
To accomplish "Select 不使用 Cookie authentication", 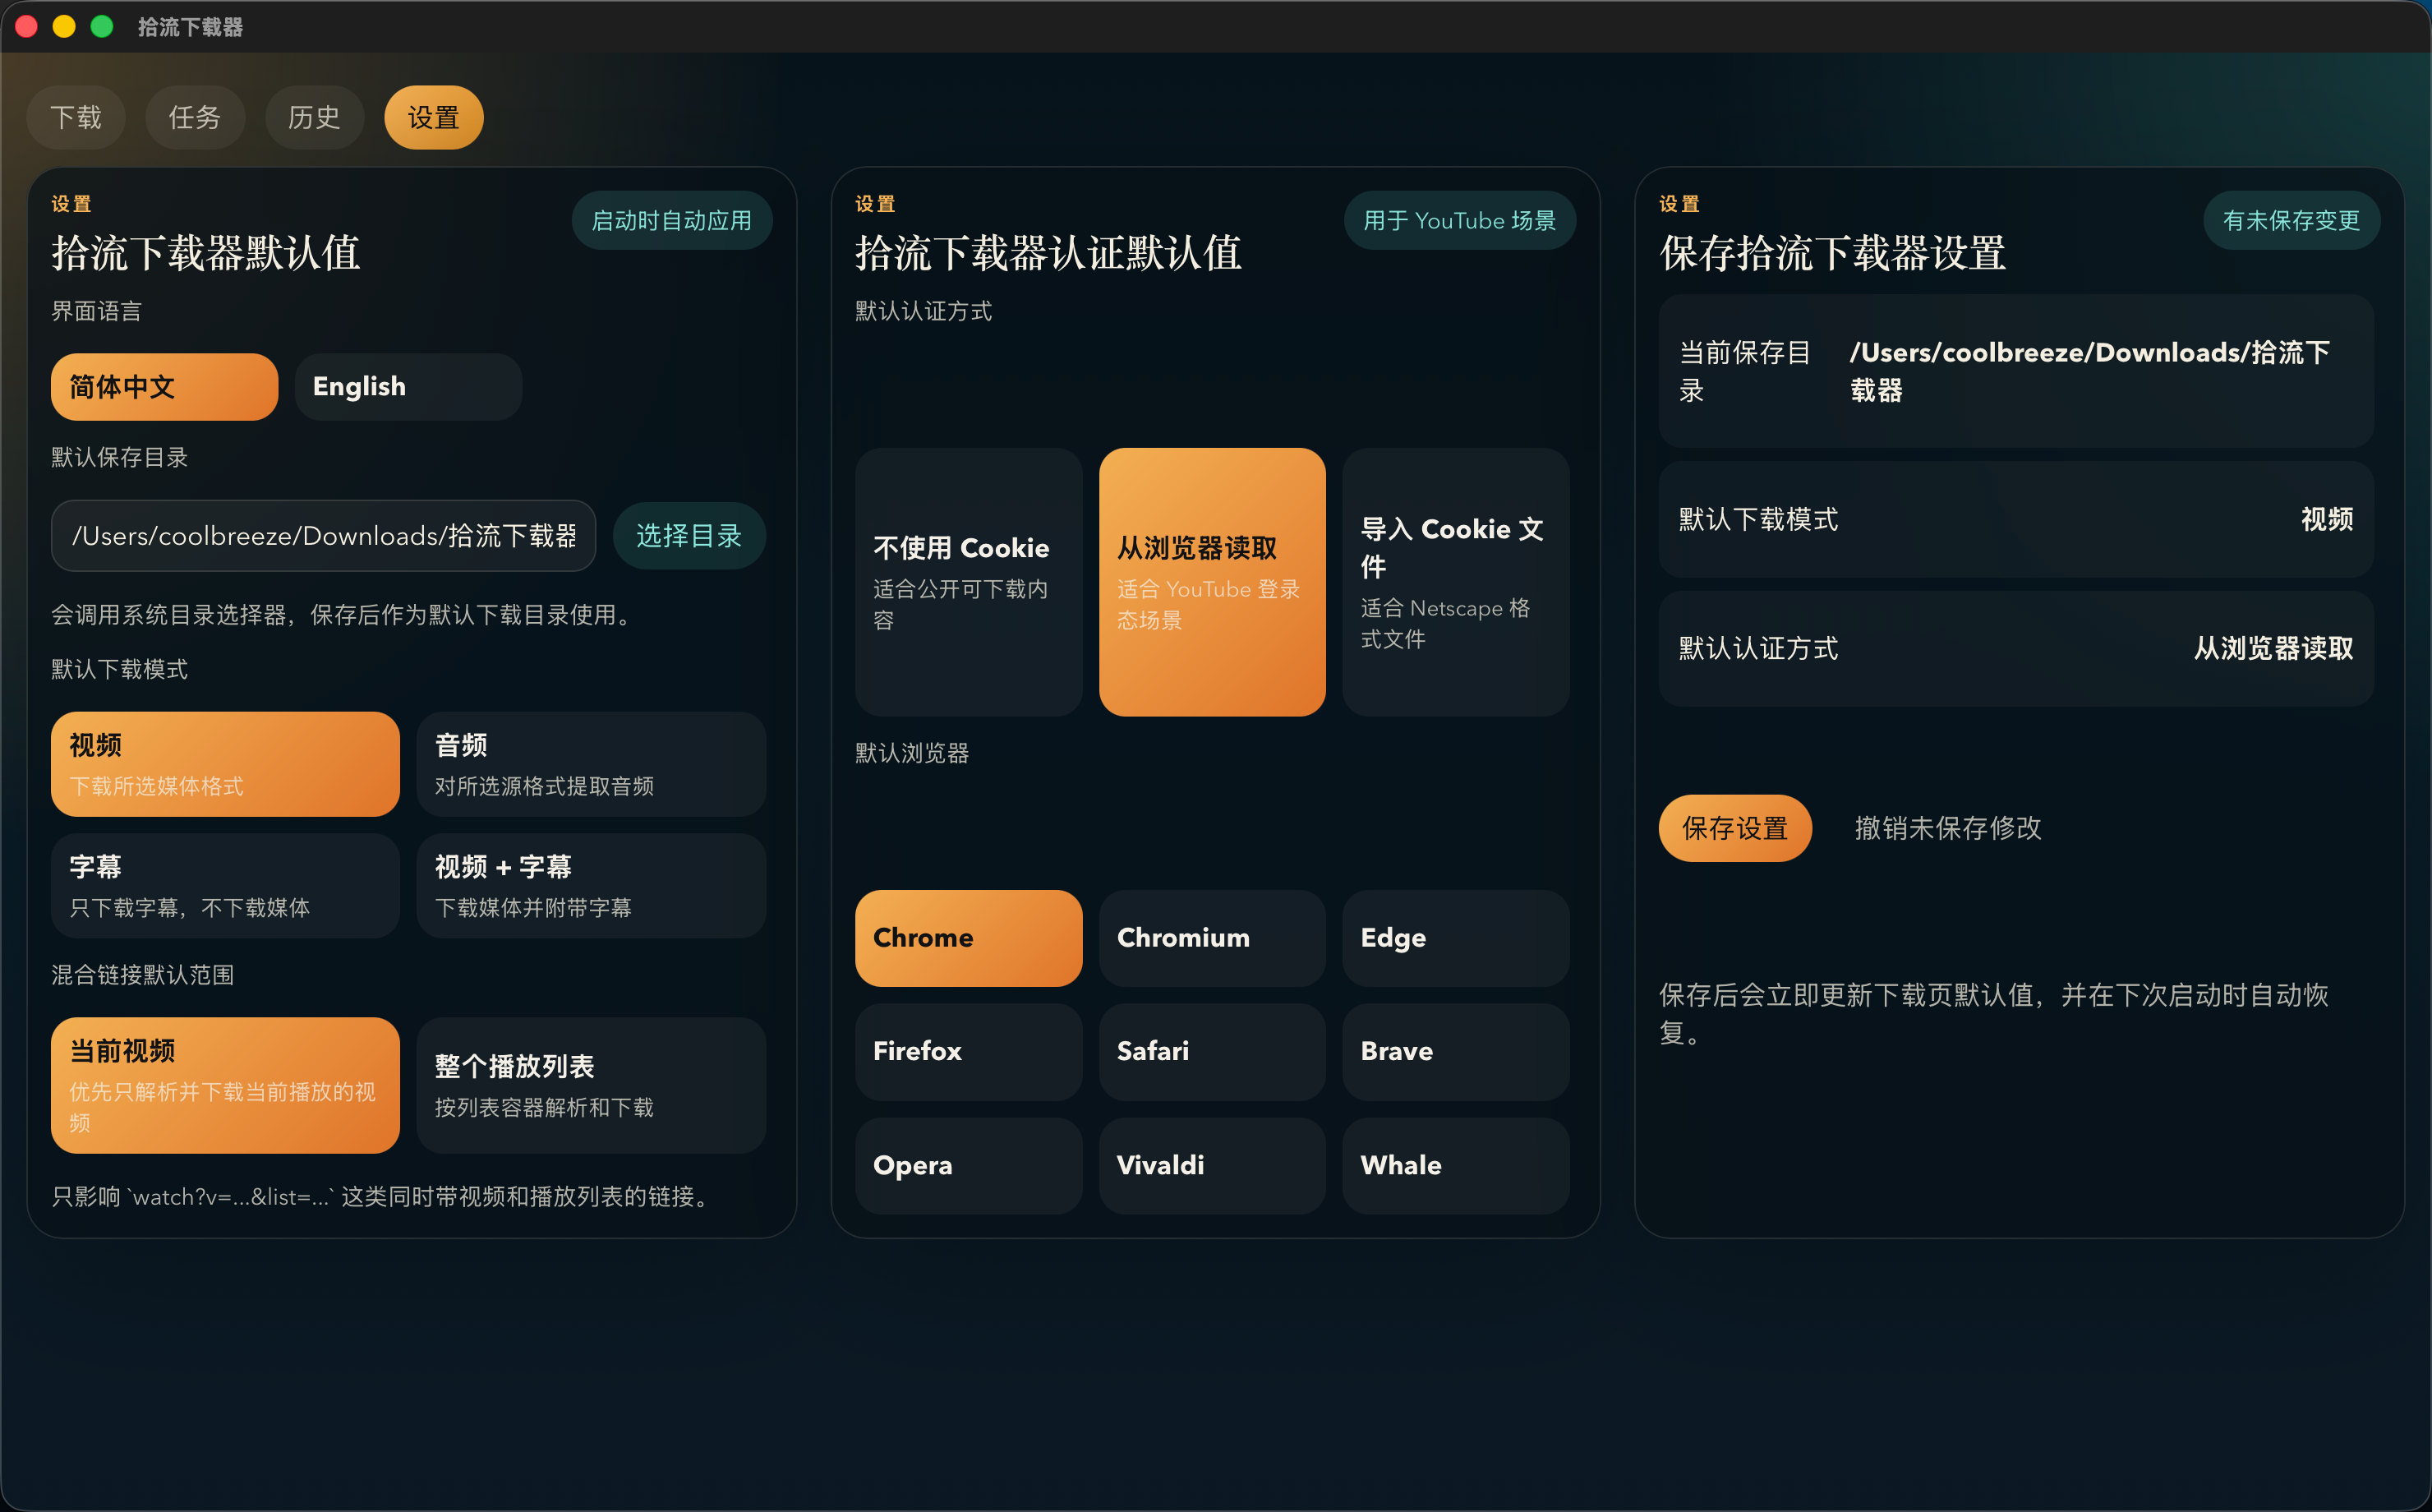I will point(968,582).
